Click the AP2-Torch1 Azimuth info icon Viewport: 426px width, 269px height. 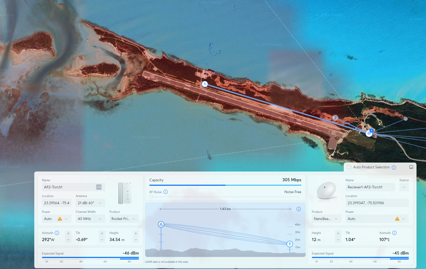tap(57, 233)
